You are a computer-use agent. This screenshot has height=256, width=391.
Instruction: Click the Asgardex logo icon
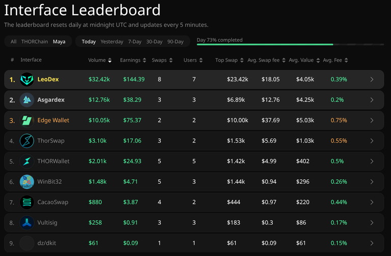(27, 100)
